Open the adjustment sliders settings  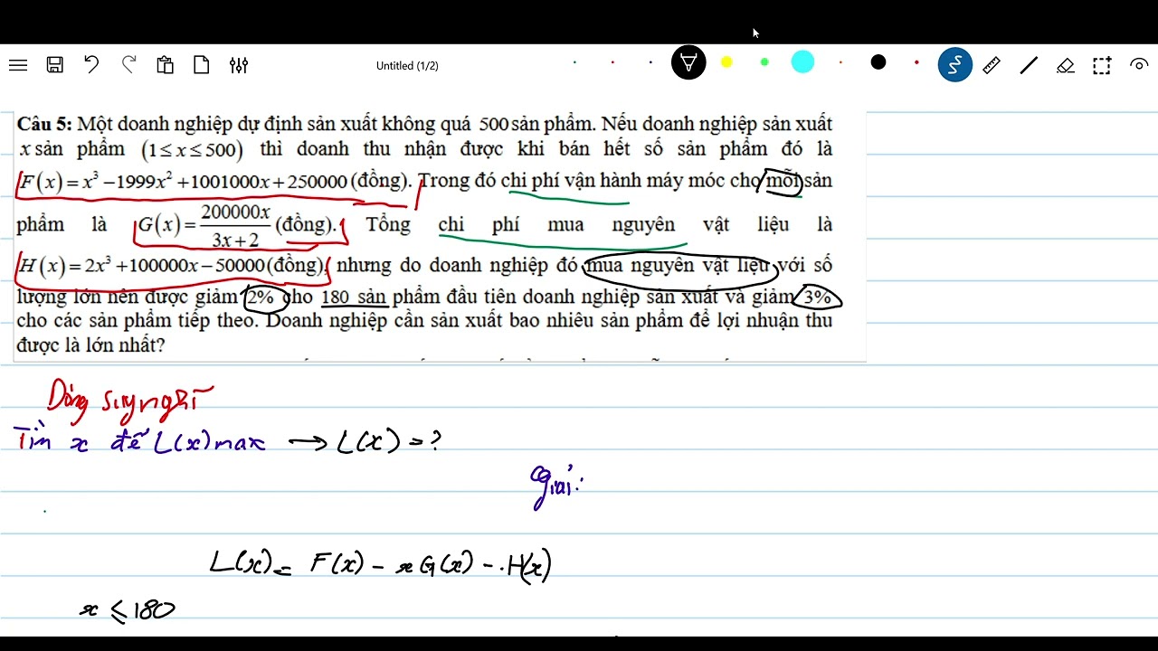click(239, 65)
